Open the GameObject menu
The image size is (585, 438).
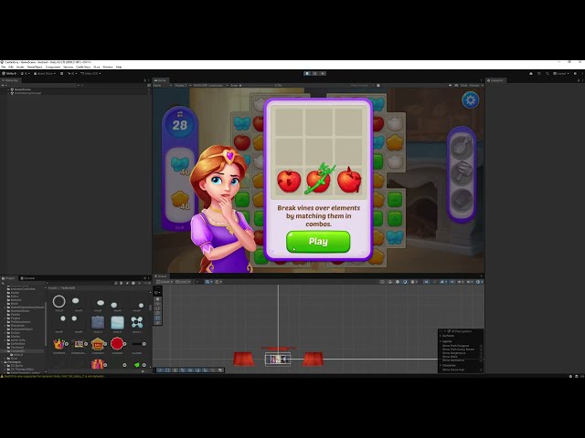[35, 67]
